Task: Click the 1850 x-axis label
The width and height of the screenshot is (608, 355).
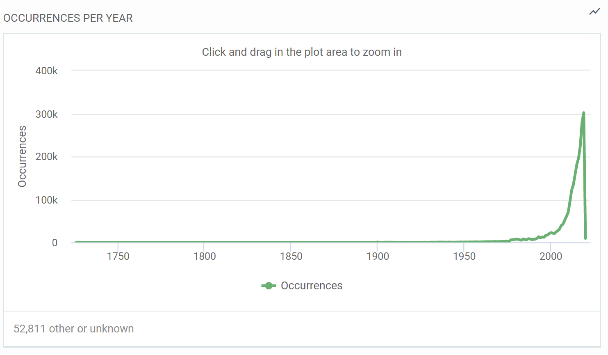Action: coord(291,257)
